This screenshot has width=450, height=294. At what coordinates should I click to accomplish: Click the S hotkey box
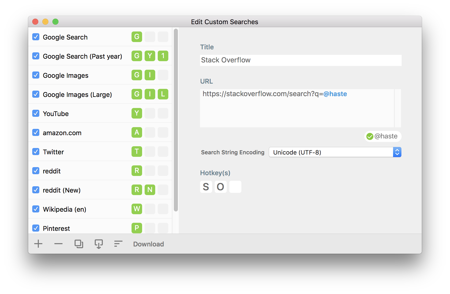(x=206, y=187)
